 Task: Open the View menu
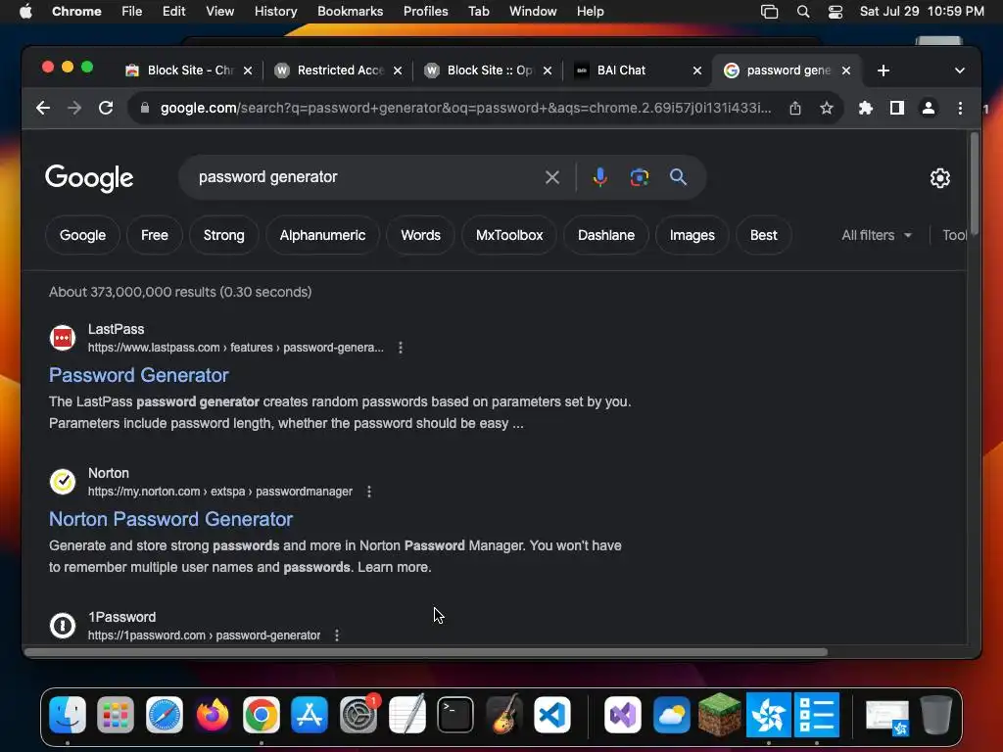pyautogui.click(x=219, y=12)
